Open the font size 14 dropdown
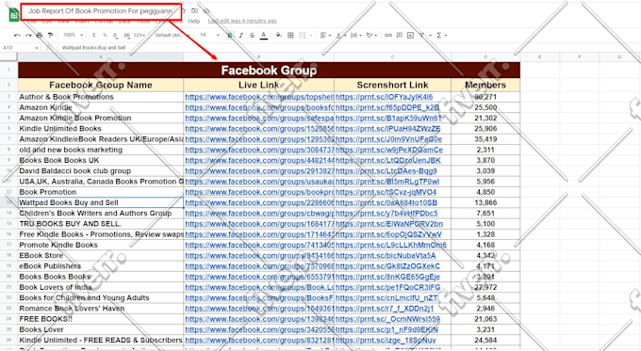 tap(209, 35)
